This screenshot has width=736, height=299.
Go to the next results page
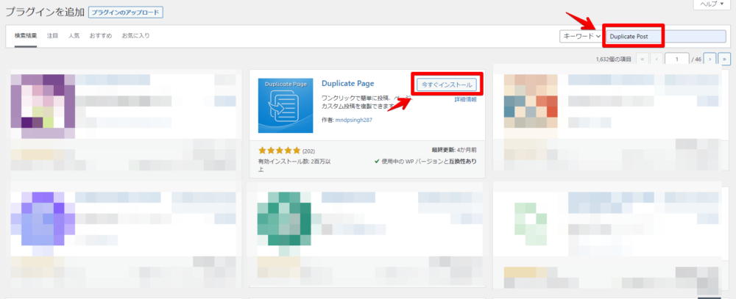(x=710, y=59)
